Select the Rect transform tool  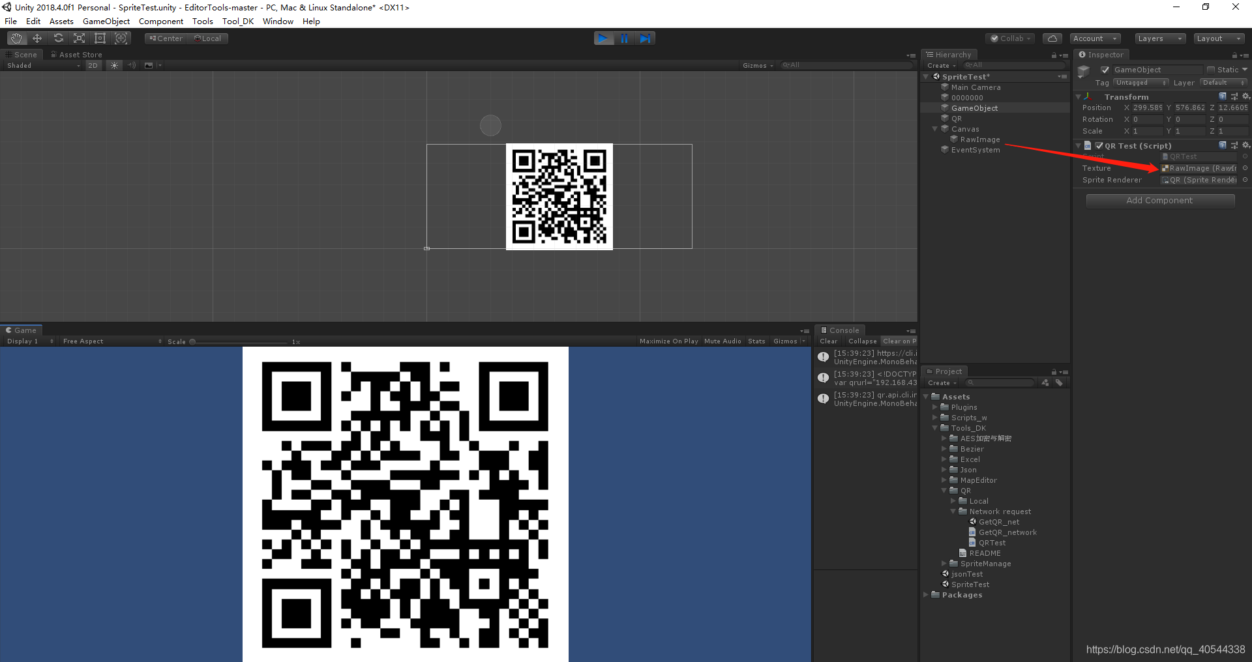point(100,38)
